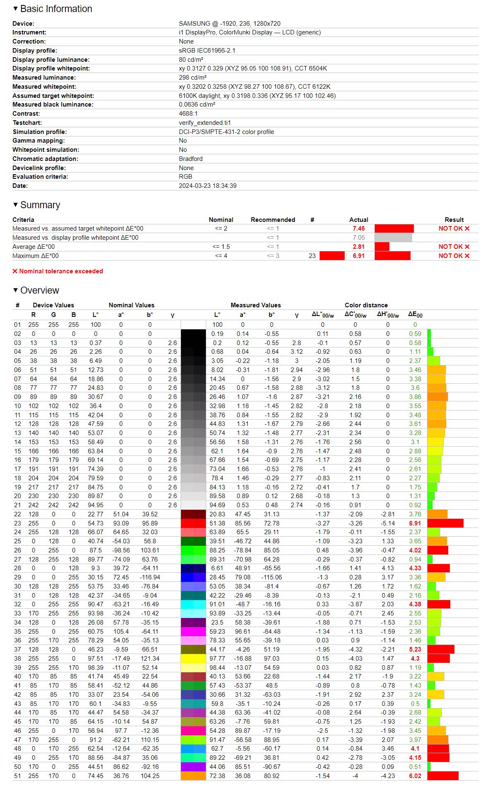Screen dimensions: 497x788
Task: Click the ΔE00 column header
Action: [415, 315]
